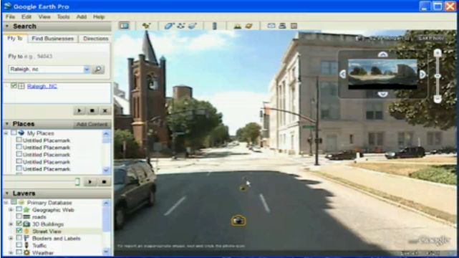Viewport: 459px width, 258px height.
Task: Click the Add Content button in Places
Action: point(92,125)
